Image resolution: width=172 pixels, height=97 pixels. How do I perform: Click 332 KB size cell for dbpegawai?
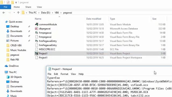(x=162, y=29)
